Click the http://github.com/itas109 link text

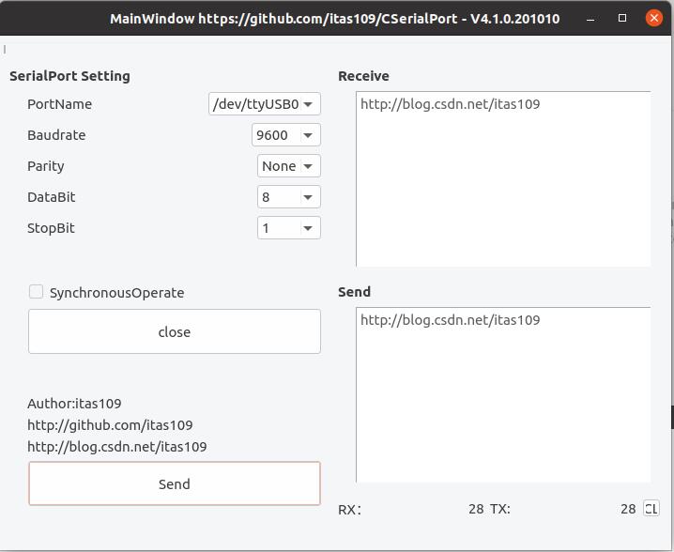110,425
